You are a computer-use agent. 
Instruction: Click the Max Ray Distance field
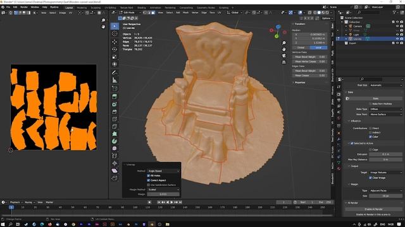coord(385,160)
